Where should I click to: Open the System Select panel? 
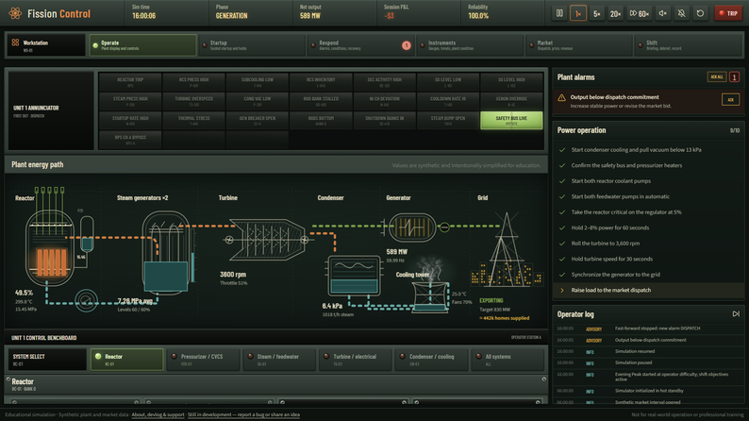point(47,360)
